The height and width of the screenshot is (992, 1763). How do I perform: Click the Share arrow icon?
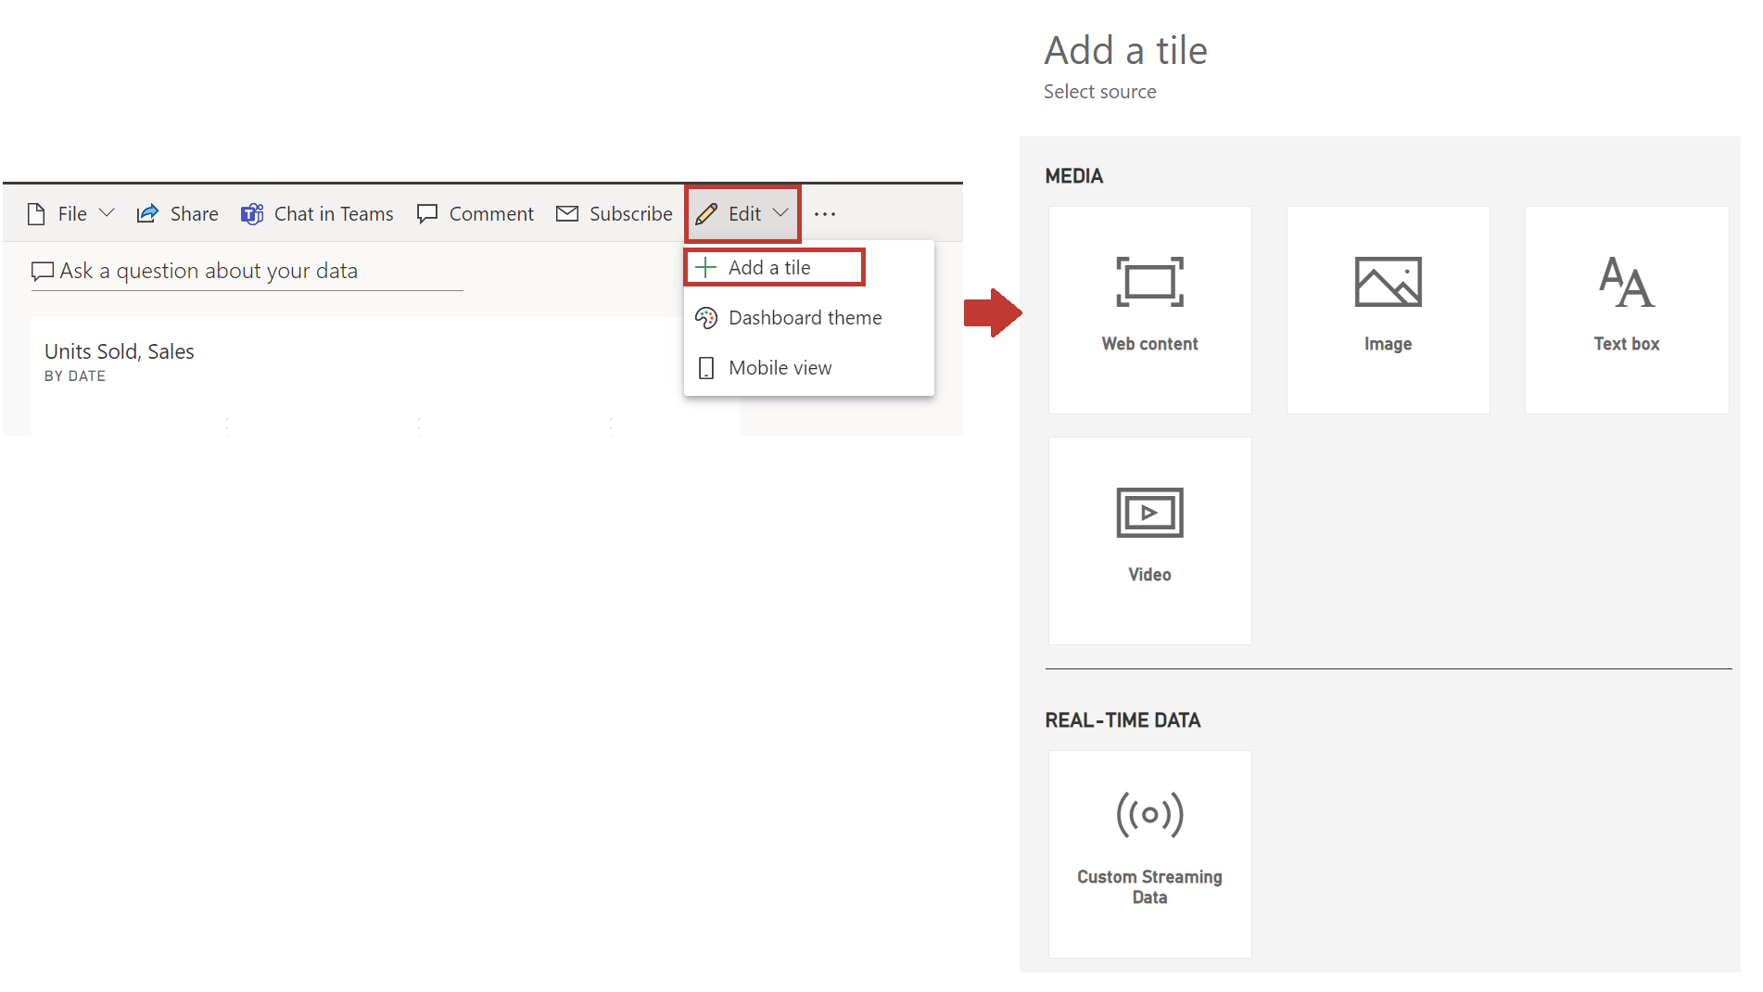[147, 214]
